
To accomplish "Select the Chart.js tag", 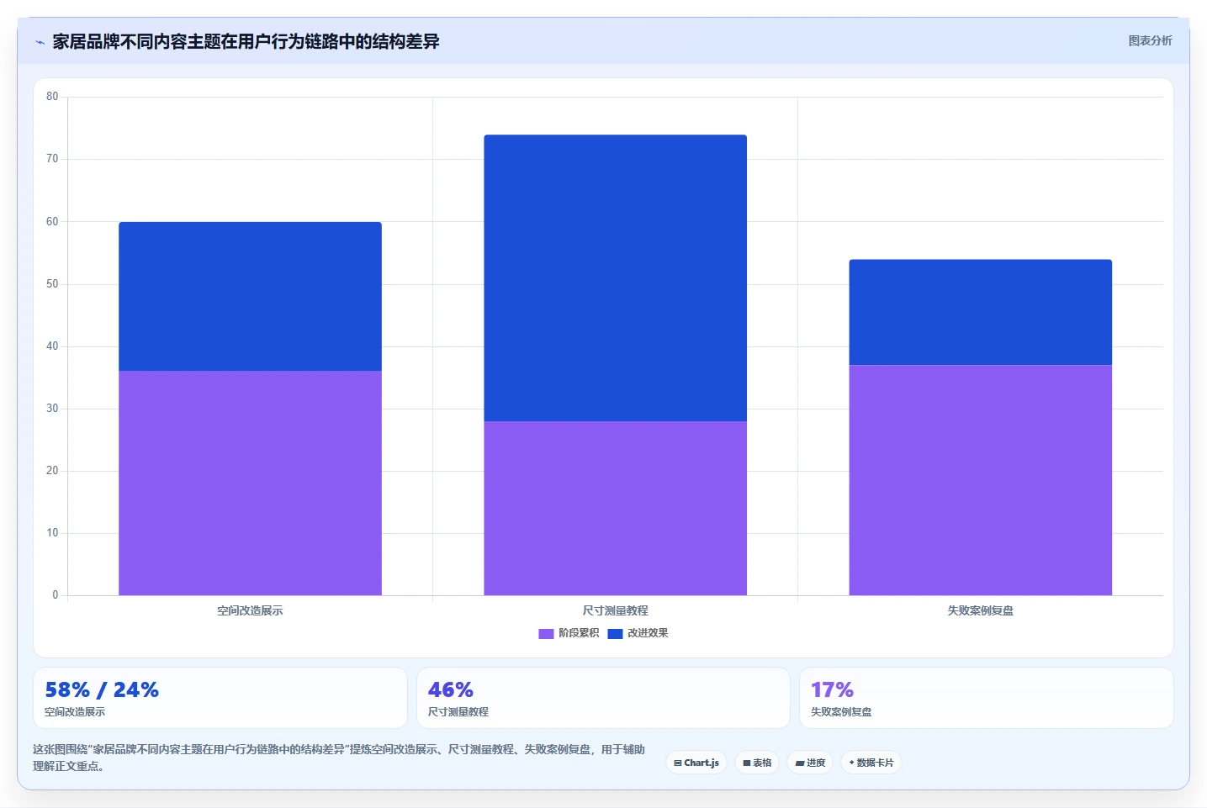I will pyautogui.click(x=696, y=763).
